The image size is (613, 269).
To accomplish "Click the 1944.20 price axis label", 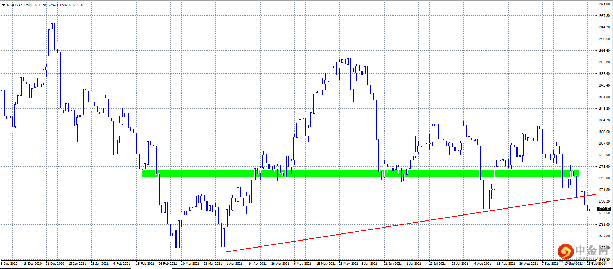I will pyautogui.click(x=604, y=27).
